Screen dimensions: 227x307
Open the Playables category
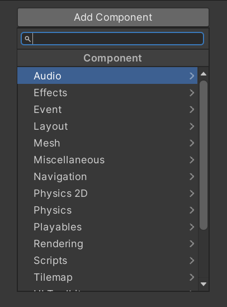107,227
